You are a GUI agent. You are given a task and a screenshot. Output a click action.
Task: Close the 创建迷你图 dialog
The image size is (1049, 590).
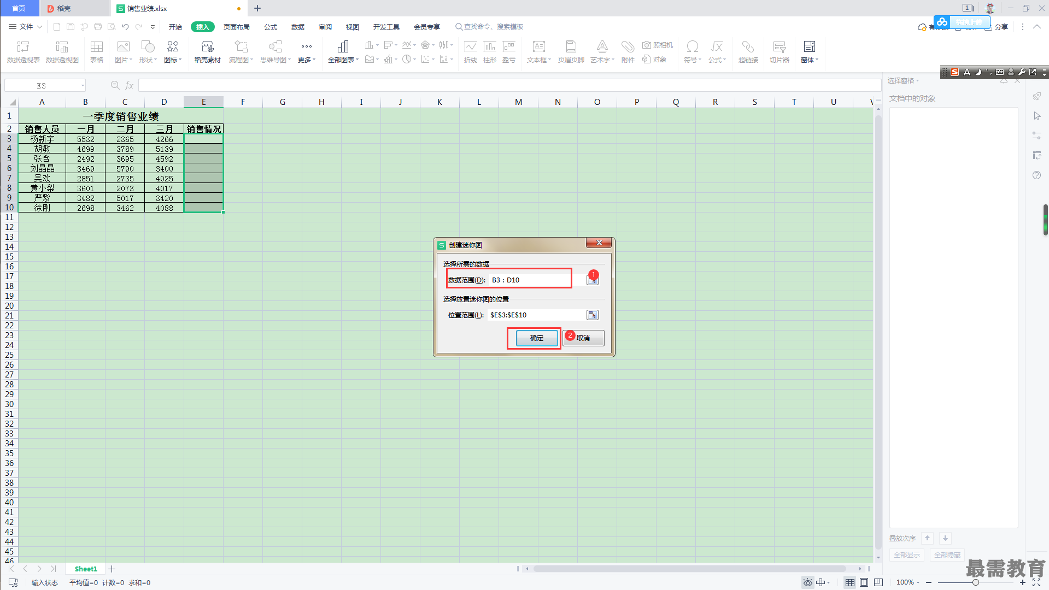[x=599, y=243]
